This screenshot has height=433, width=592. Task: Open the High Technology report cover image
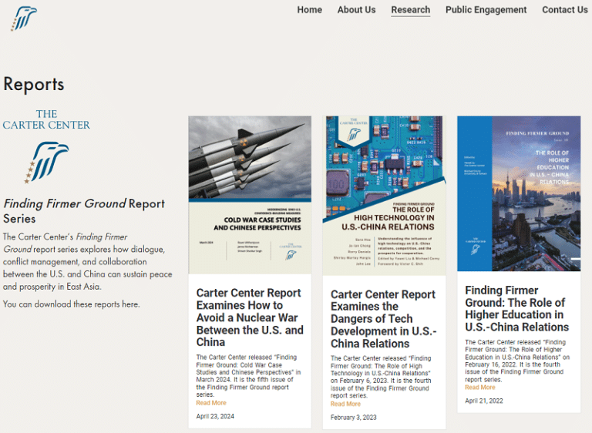tap(385, 196)
